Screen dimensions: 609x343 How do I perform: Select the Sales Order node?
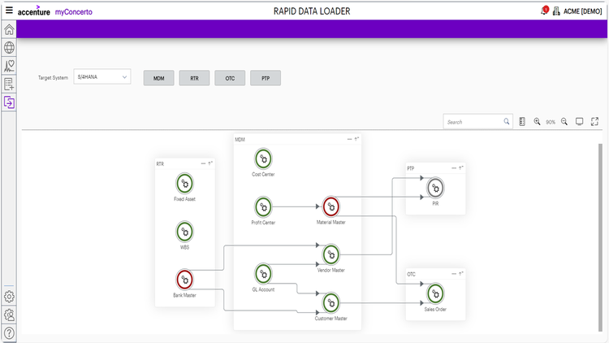point(435,293)
